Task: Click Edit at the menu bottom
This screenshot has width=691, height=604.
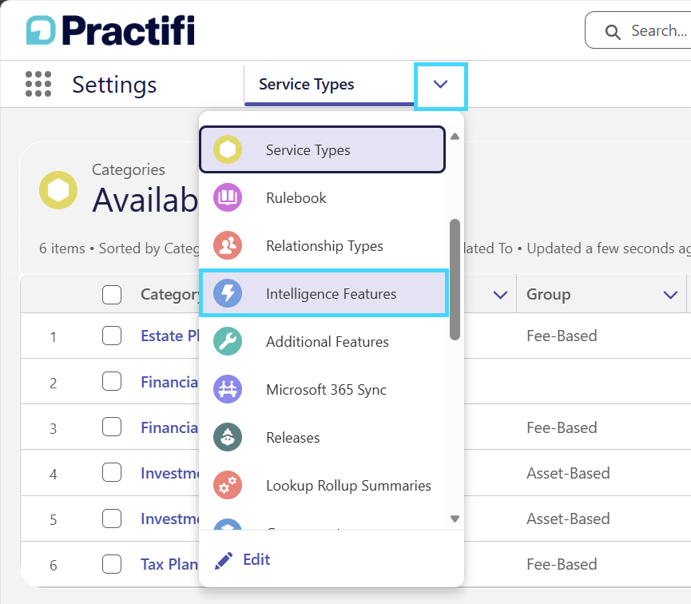Action: pyautogui.click(x=256, y=559)
